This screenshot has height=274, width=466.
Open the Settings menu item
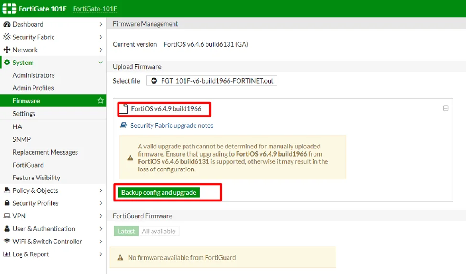[x=24, y=114]
